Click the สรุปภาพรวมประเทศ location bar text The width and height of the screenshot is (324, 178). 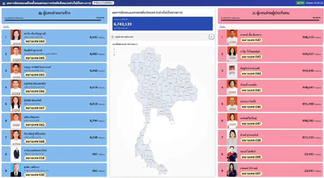[x=124, y=37]
